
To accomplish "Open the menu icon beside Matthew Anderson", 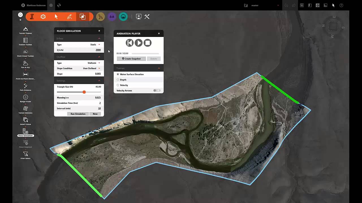I will (x=23, y=5).
